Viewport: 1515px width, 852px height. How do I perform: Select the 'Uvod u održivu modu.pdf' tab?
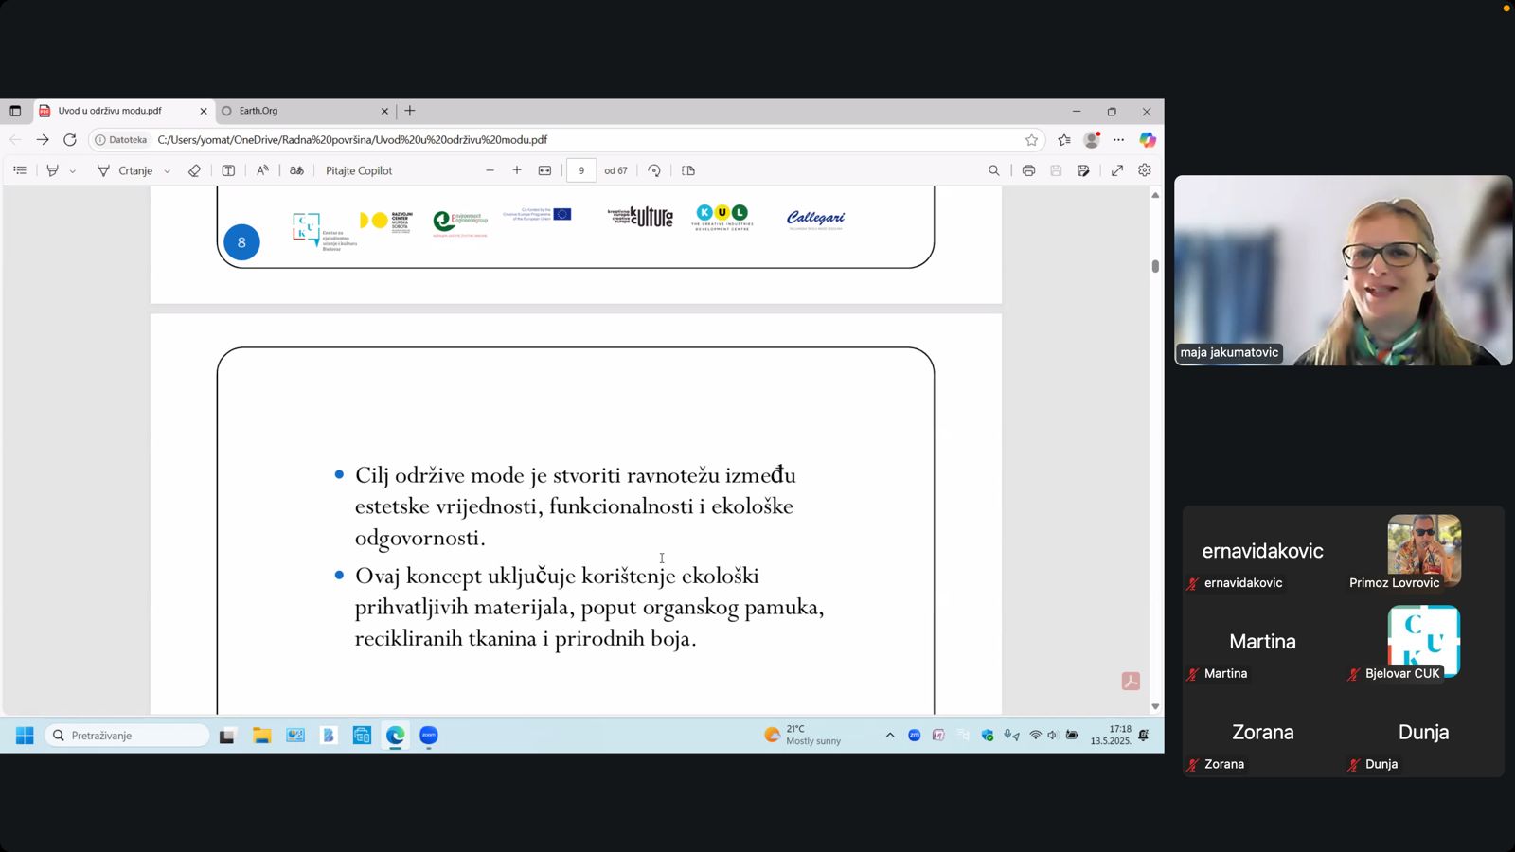pyautogui.click(x=118, y=111)
